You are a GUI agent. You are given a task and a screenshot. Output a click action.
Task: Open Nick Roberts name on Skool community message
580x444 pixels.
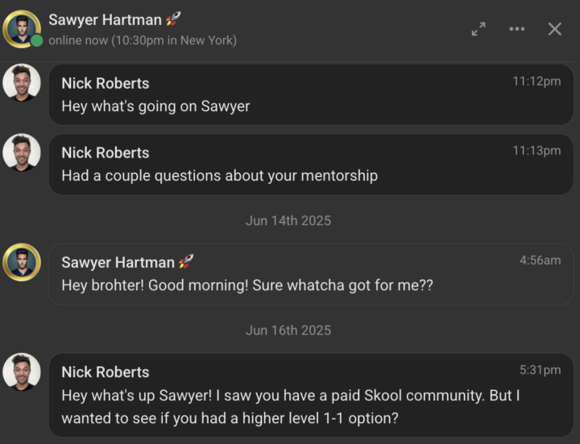click(105, 372)
